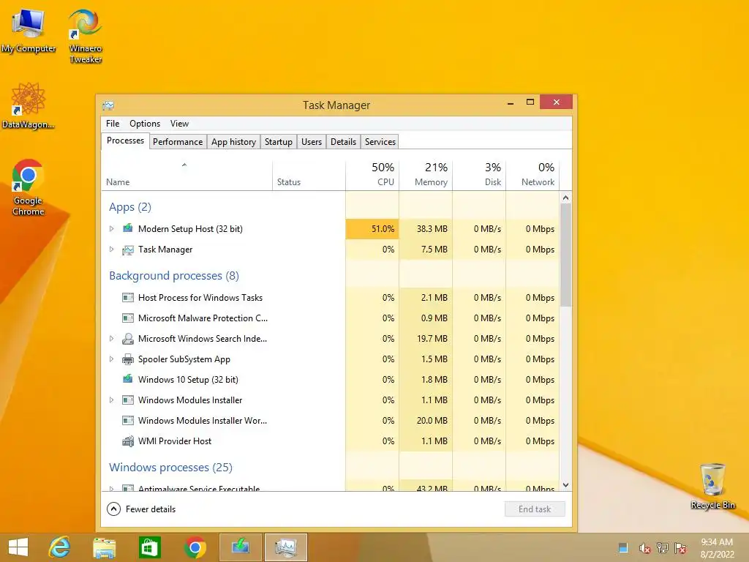Click the taskbar clock showing 9:34 AM
Image resolution: width=749 pixels, height=562 pixels.
coord(717,548)
